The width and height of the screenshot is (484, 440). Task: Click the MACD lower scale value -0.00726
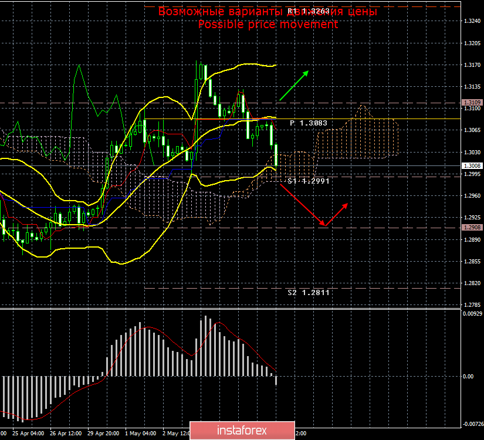(472, 424)
